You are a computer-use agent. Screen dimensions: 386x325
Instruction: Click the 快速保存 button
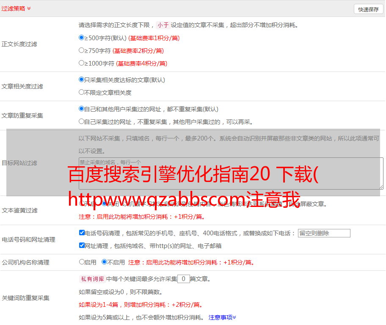[368, 9]
